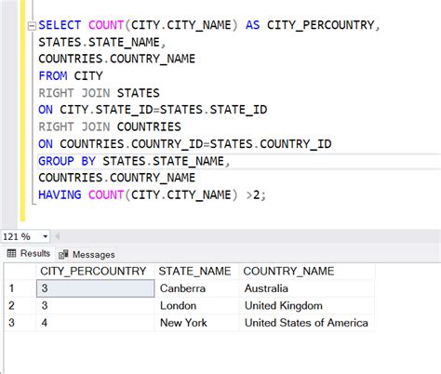This screenshot has height=374, width=441.
Task: Select row header 1 in results
Action: click(x=20, y=288)
